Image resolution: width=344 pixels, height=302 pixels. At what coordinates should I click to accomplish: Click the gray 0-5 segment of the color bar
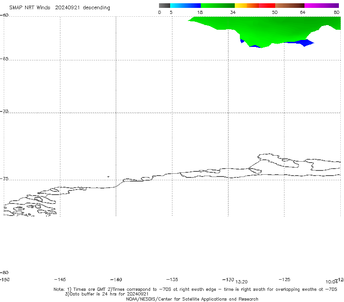pos(164,6)
